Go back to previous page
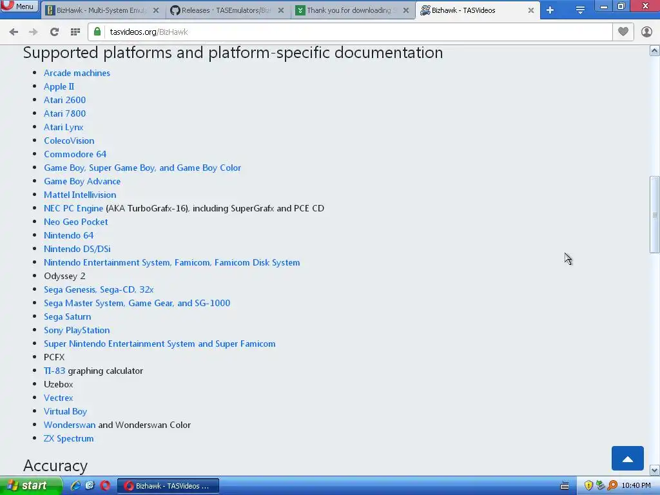660x495 pixels. point(14,32)
